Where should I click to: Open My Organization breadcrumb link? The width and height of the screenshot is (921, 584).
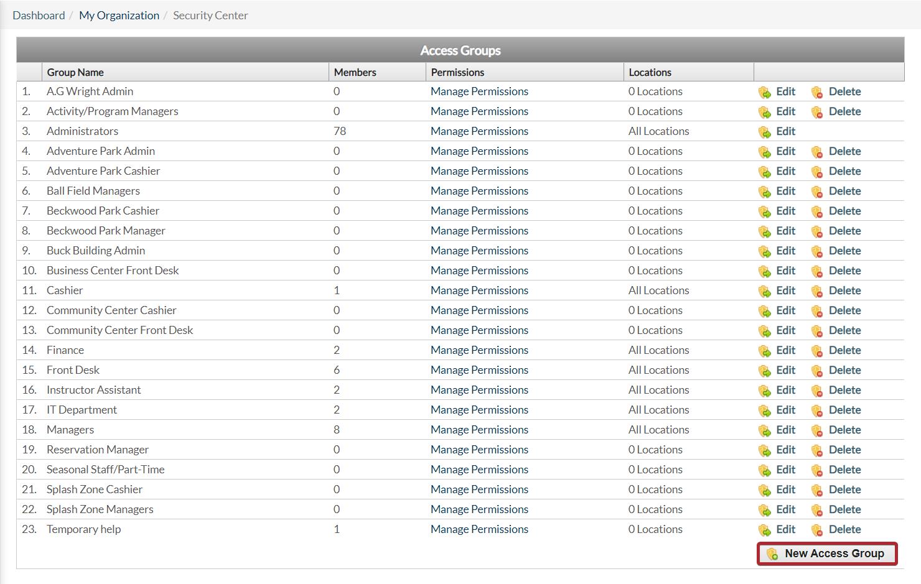click(119, 16)
